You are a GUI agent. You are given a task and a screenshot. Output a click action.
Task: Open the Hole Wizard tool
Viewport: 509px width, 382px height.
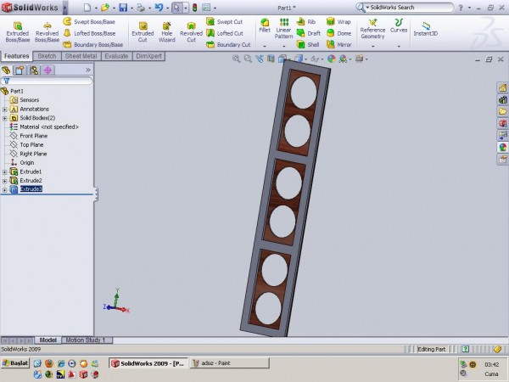166,32
